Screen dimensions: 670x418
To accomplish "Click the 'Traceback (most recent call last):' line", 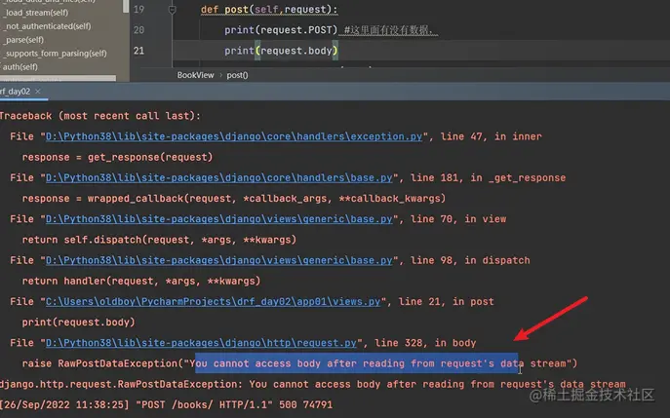I will point(100,116).
